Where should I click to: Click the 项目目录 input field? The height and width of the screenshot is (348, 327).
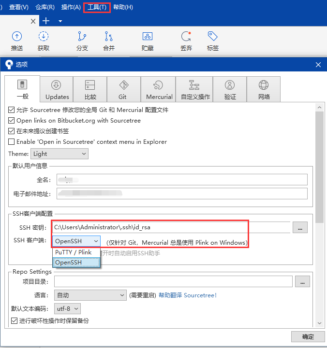[173, 281]
